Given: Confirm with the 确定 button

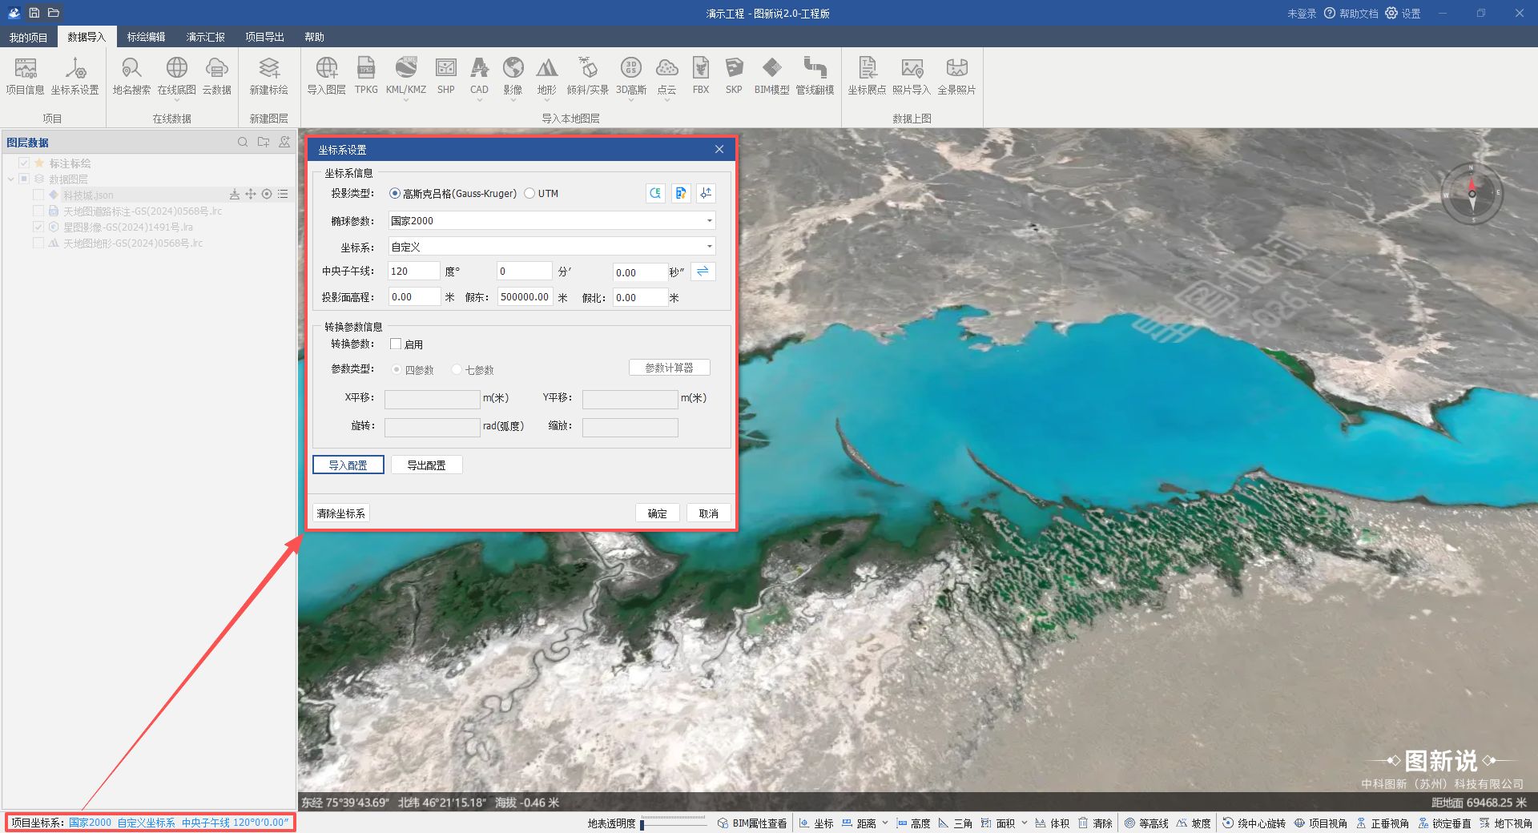Looking at the screenshot, I should coord(658,513).
